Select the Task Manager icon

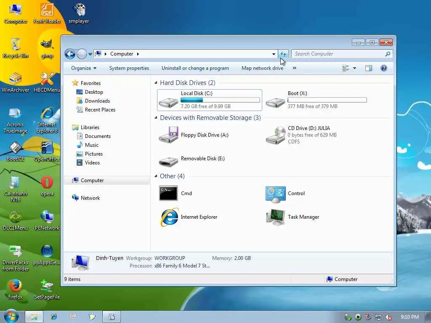[x=276, y=217]
